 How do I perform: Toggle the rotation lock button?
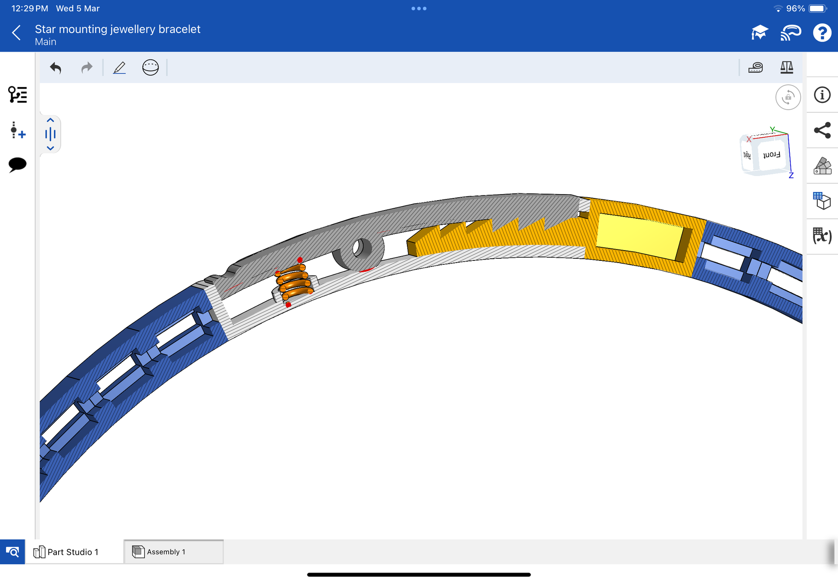788,97
